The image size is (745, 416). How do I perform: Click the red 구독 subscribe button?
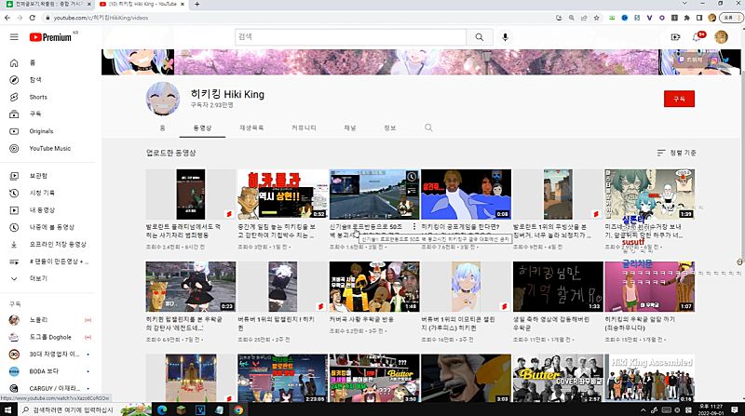679,99
